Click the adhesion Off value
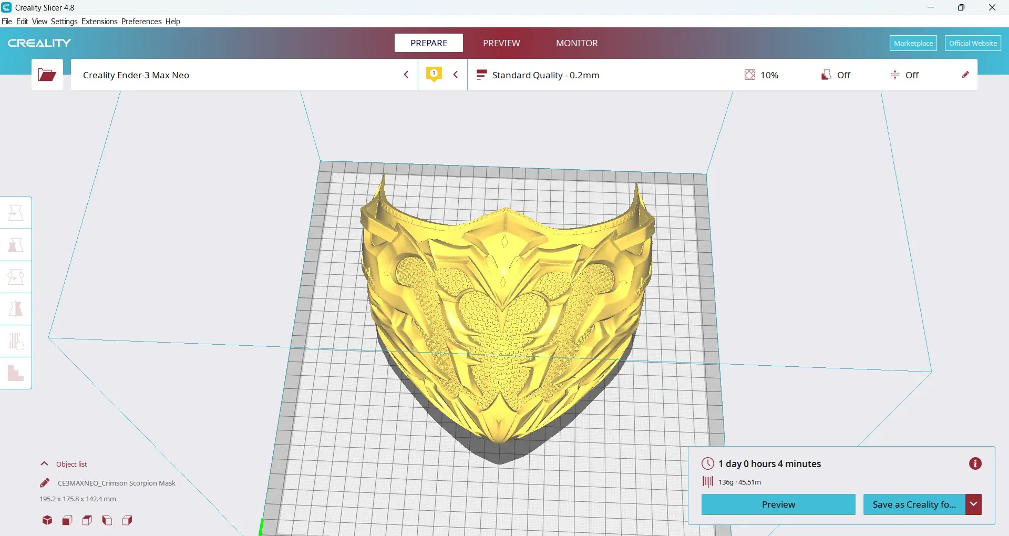 click(x=912, y=75)
